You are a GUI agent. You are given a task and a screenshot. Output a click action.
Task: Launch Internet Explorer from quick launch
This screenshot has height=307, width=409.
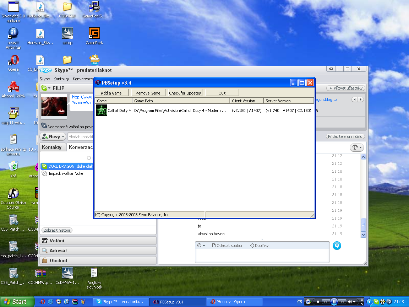[51, 302]
